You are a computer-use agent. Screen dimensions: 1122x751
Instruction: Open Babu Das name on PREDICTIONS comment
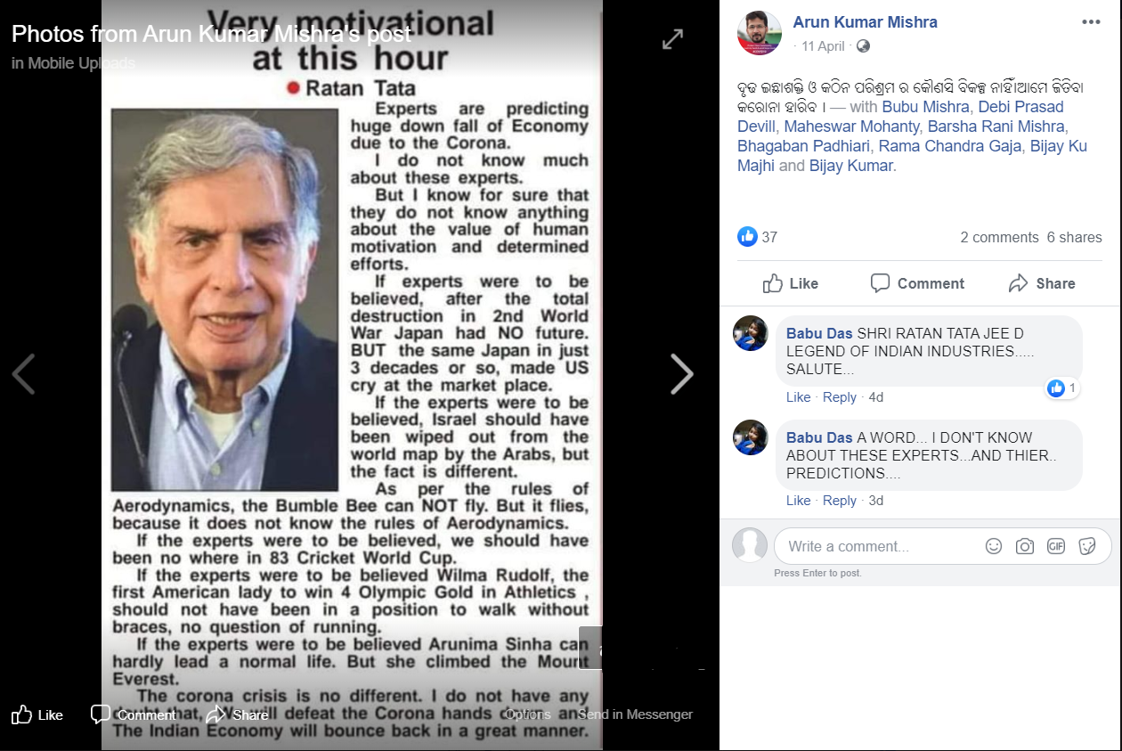819,437
